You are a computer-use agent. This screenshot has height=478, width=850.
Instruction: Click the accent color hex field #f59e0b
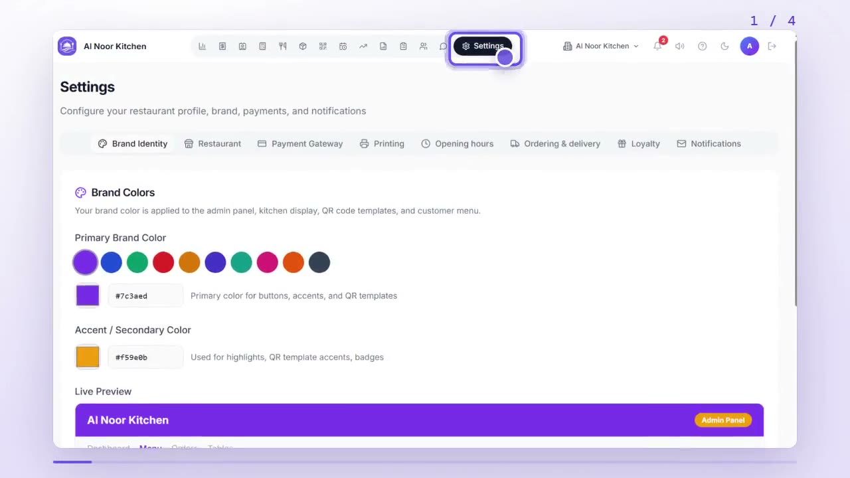coord(145,357)
